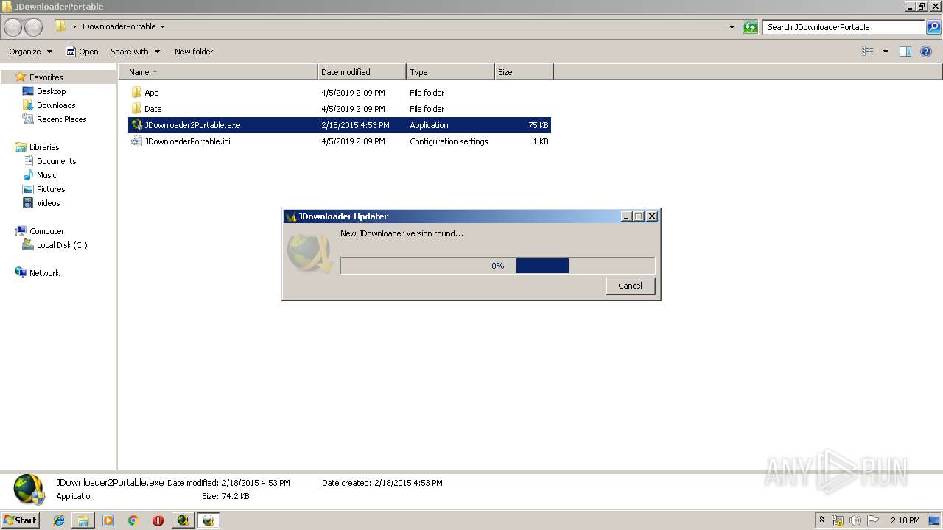Open the Videos library
This screenshot has height=530, width=943.
point(48,203)
